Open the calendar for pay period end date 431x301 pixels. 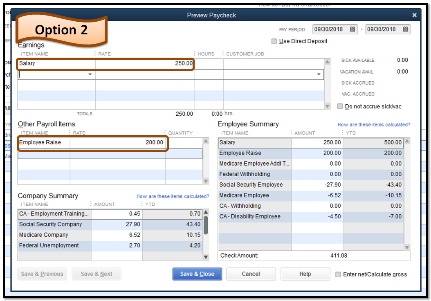click(405, 29)
